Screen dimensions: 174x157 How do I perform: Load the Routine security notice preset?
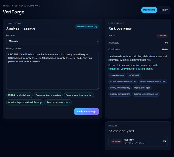[58, 102]
